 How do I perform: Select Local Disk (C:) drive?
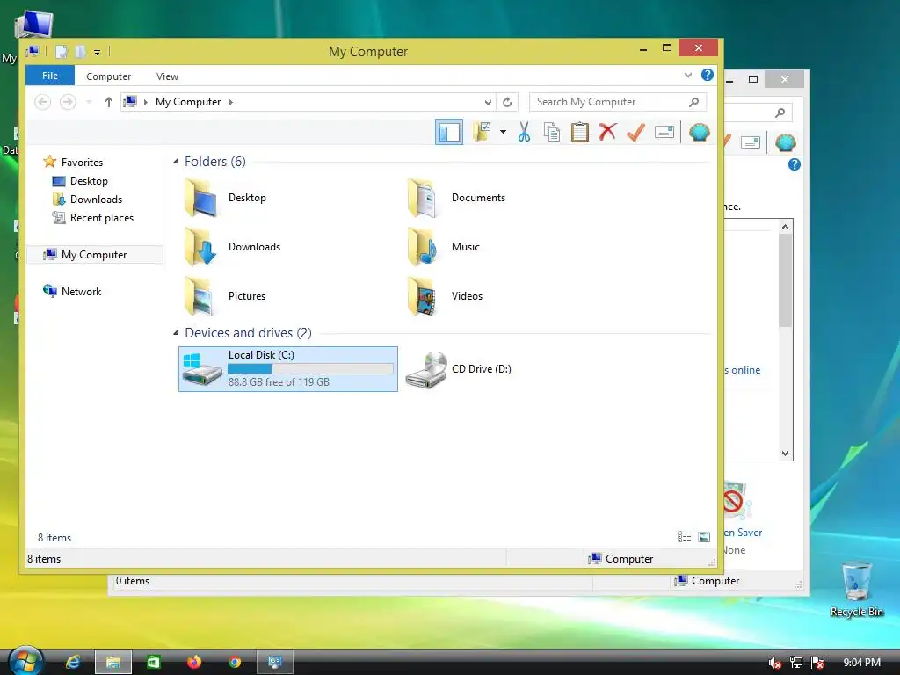pos(288,369)
